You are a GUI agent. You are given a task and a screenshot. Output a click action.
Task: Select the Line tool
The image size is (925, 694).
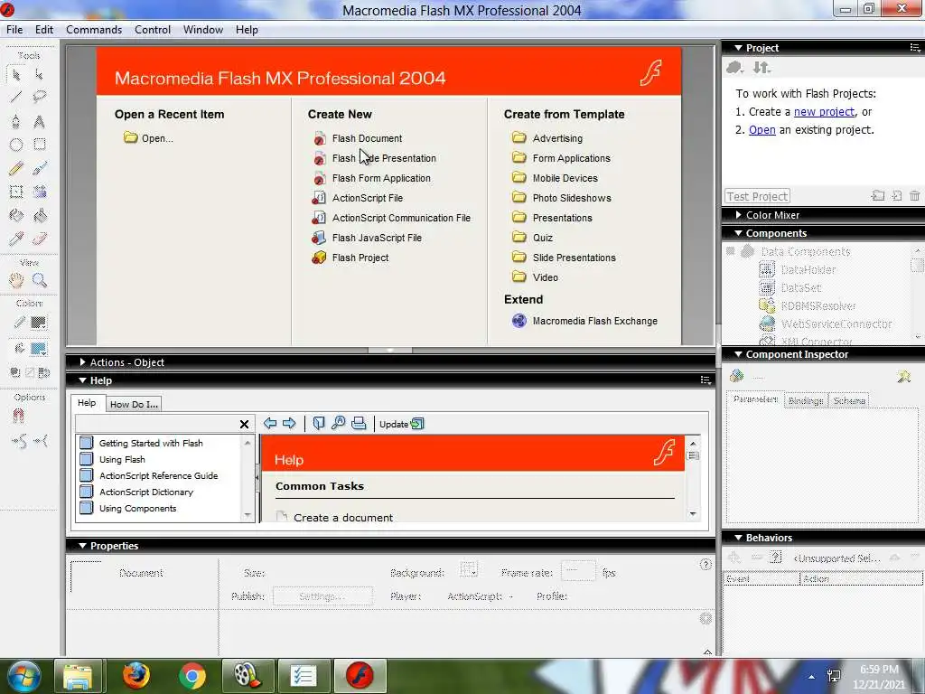tap(16, 96)
